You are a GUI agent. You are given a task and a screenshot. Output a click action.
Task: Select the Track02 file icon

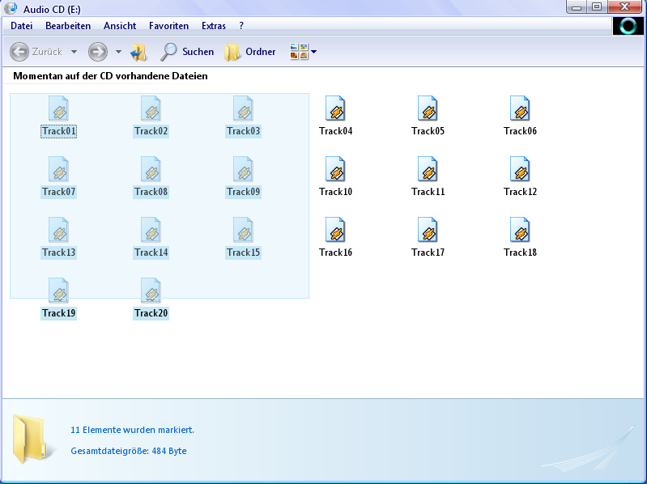(x=151, y=108)
